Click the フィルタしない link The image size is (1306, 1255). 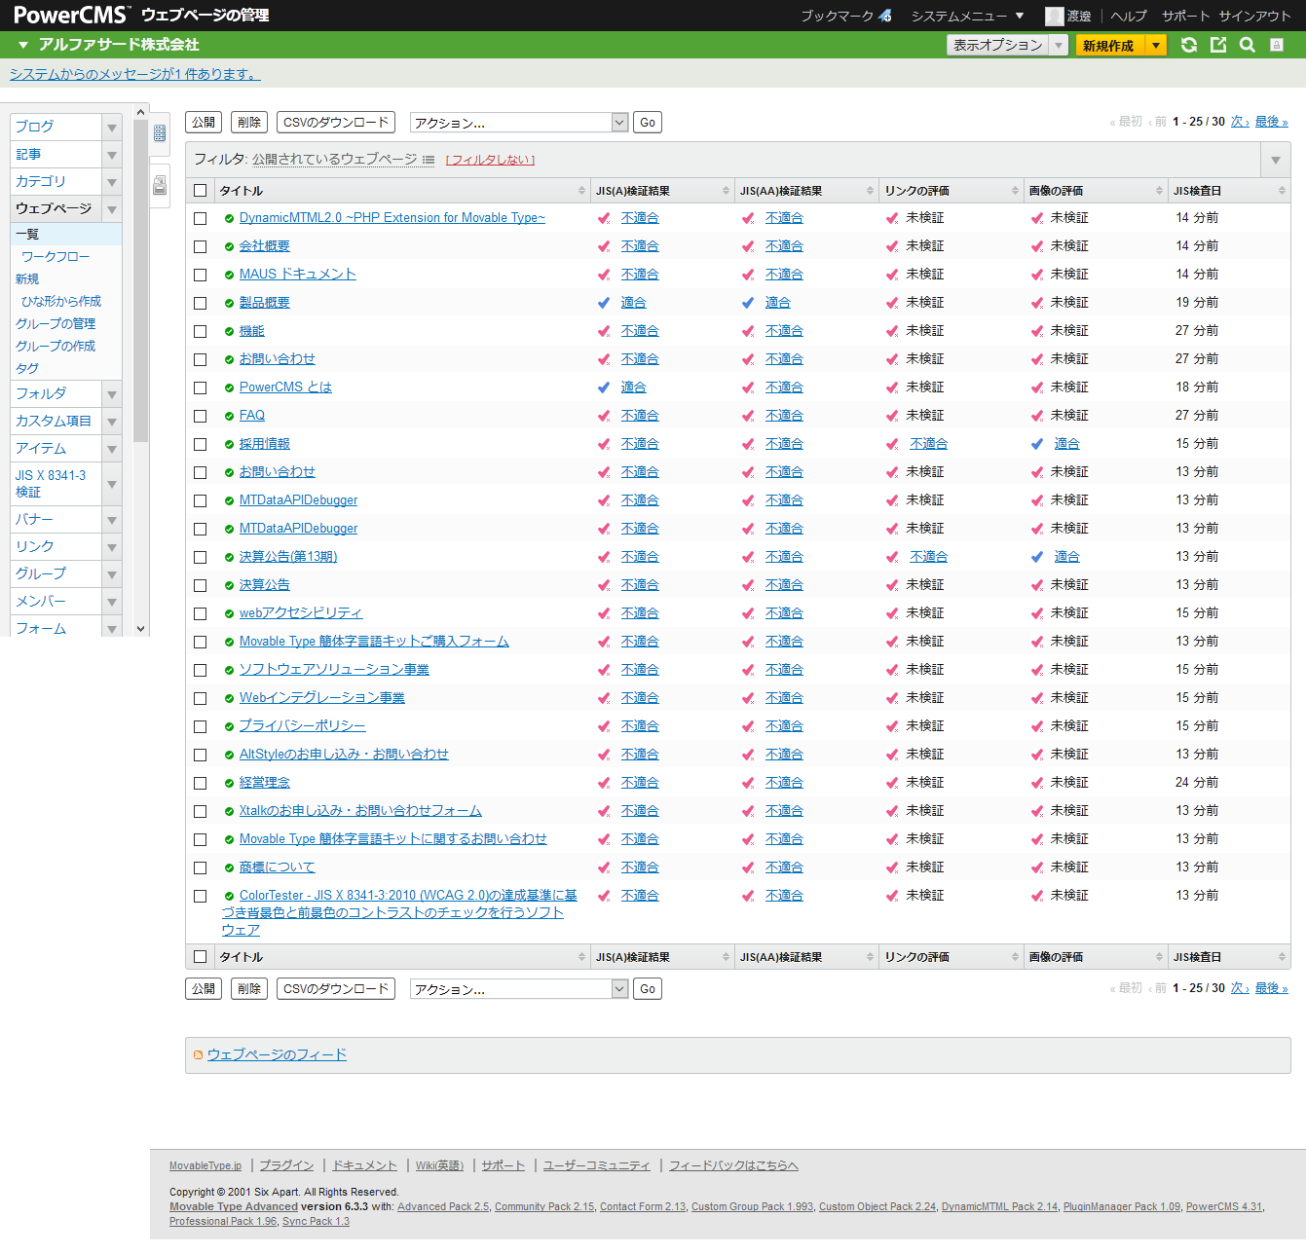click(x=490, y=161)
